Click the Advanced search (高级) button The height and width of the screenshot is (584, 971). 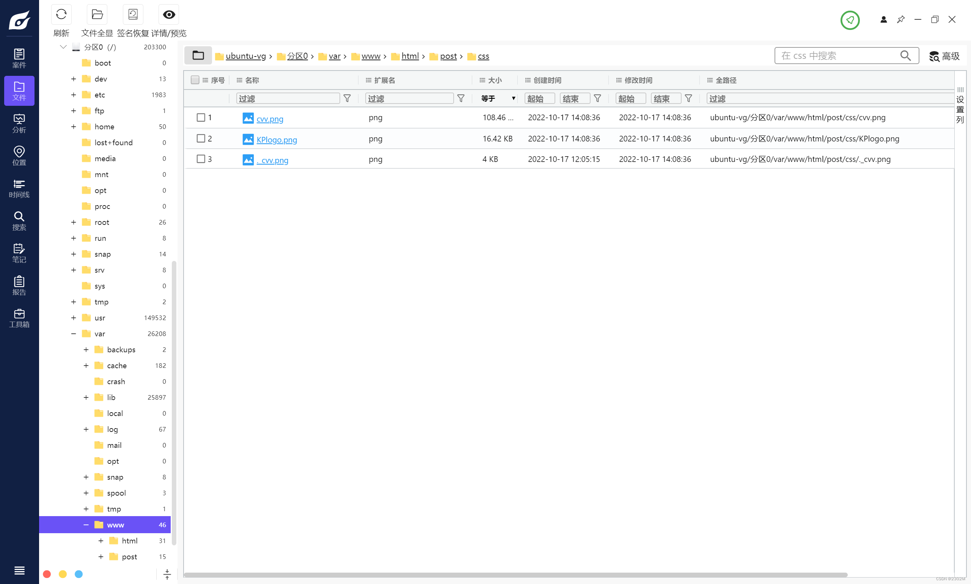pyautogui.click(x=944, y=56)
